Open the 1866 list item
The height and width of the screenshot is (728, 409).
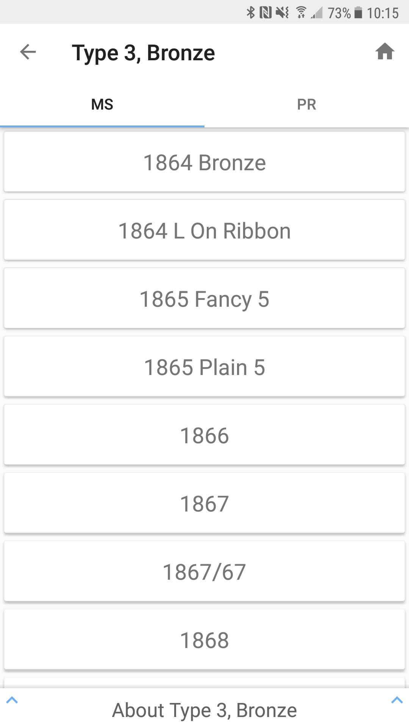tap(204, 435)
